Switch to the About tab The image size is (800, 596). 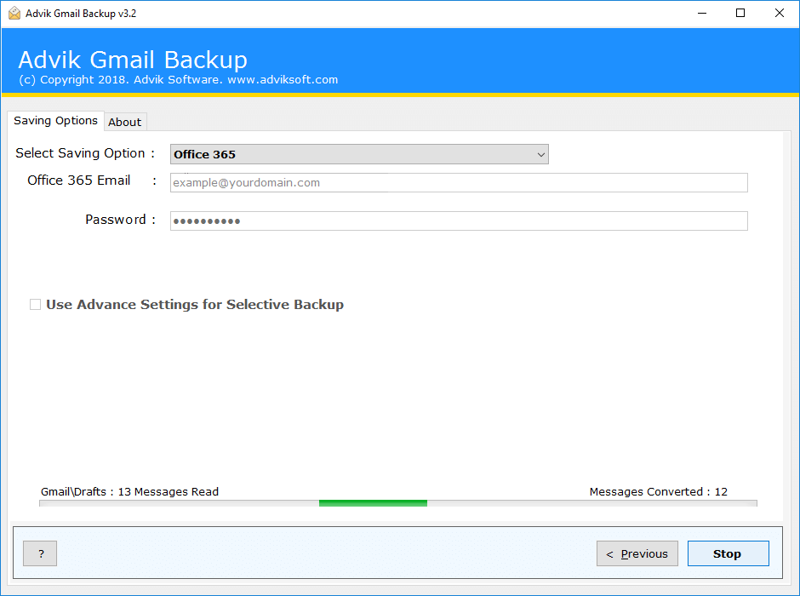point(125,122)
